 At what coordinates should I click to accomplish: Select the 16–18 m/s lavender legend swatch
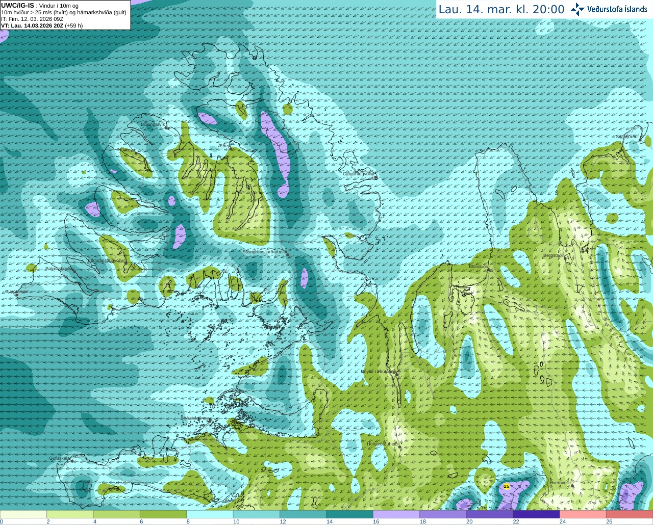[396, 515]
